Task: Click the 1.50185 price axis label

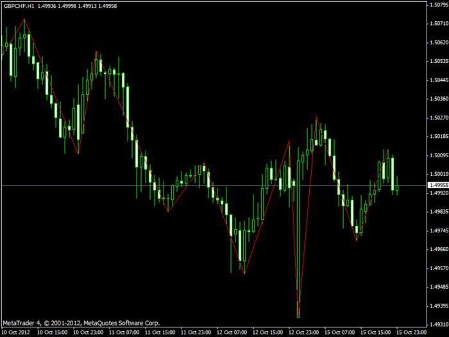Action: coord(439,136)
